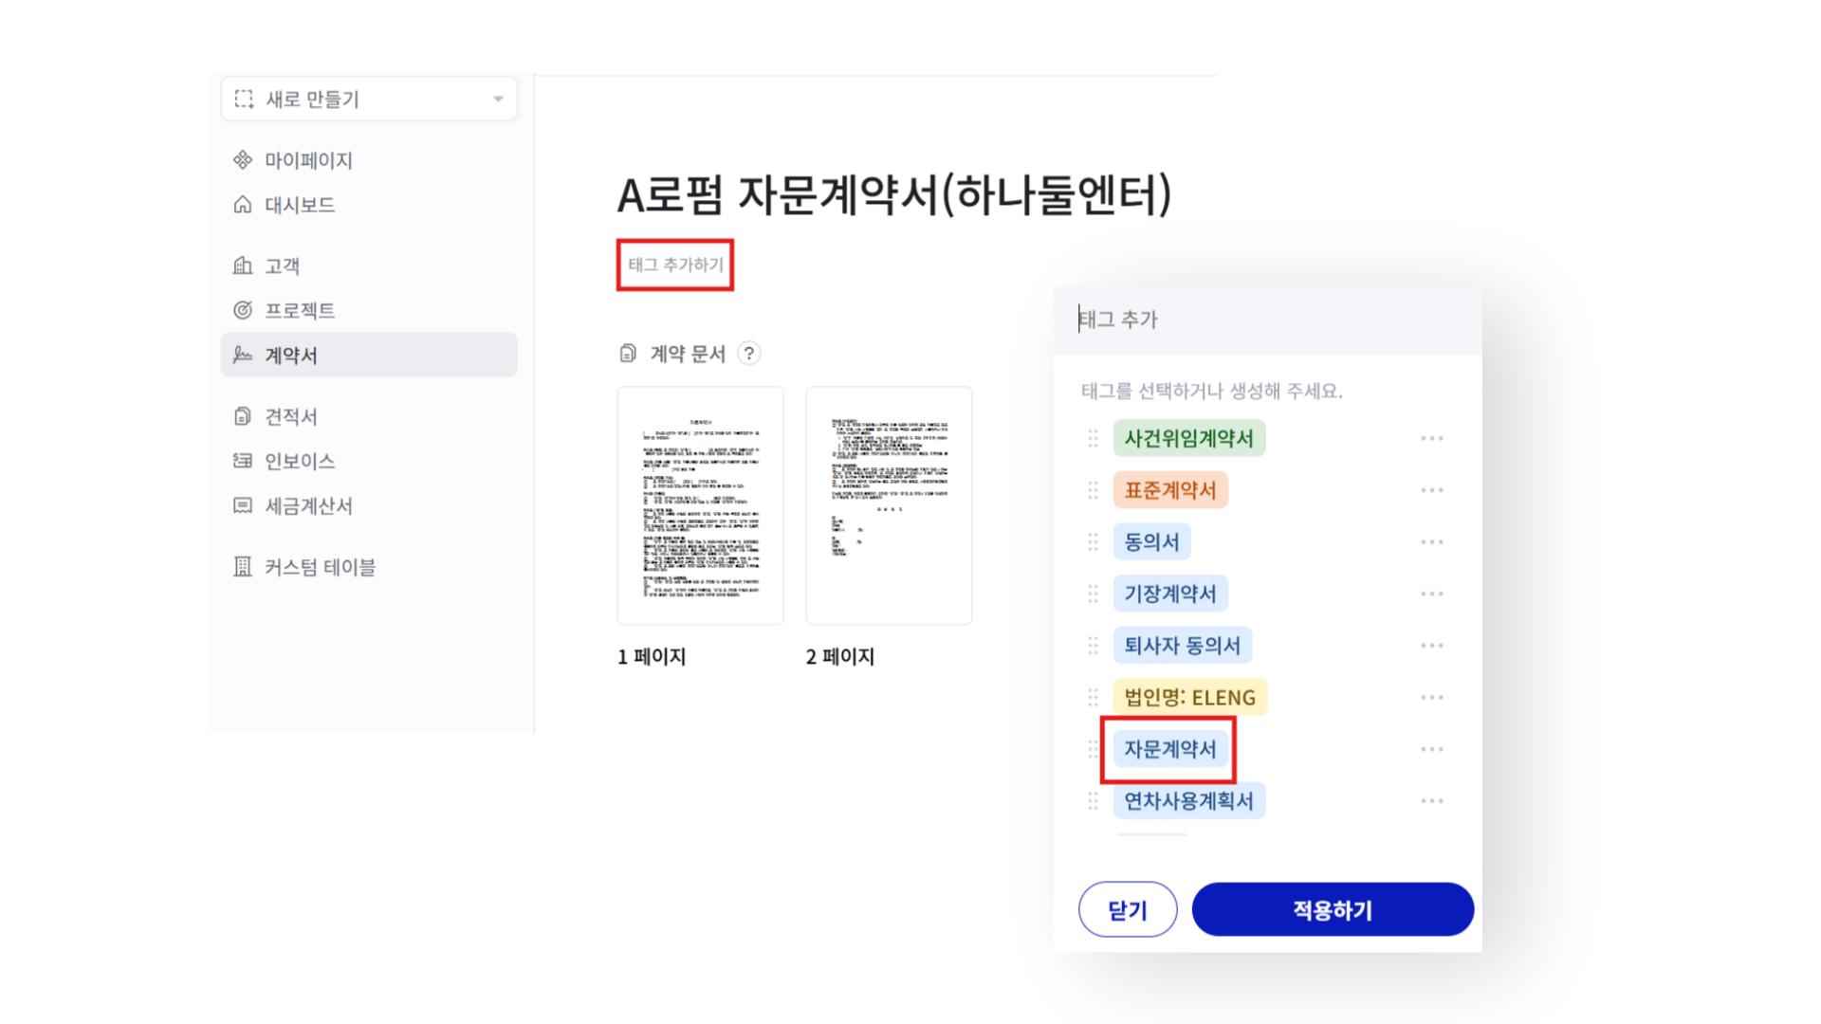Click the 새로 만들기 dashed-square icon
The image size is (1821, 1024).
(244, 99)
